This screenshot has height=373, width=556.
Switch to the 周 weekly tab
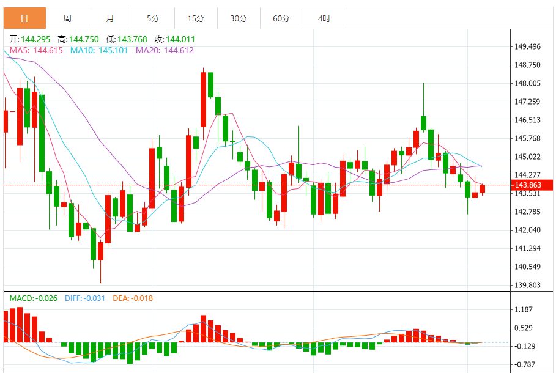point(67,18)
